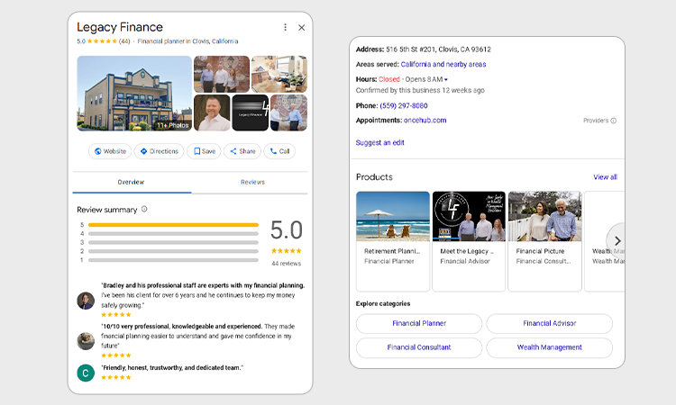
Task: Select the 1-star rating bar
Action: point(173,260)
